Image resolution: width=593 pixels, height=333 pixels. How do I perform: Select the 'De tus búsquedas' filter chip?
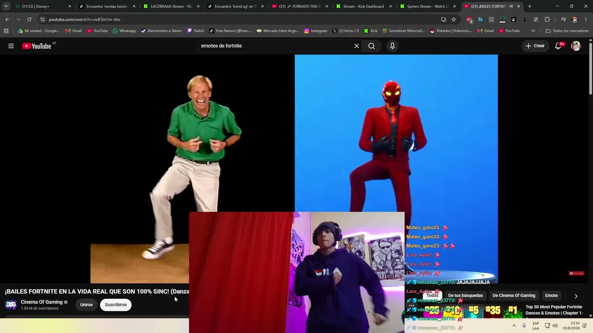click(x=465, y=296)
